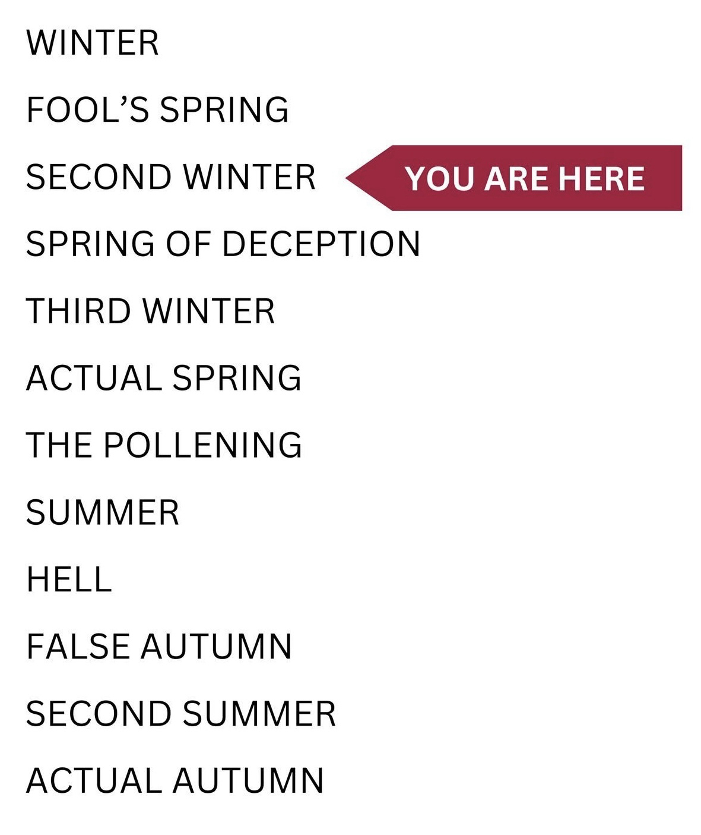Click the THIRD WINTER entry

[150, 311]
